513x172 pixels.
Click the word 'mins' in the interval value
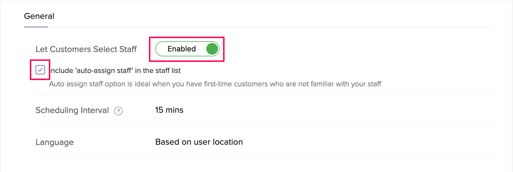(175, 110)
